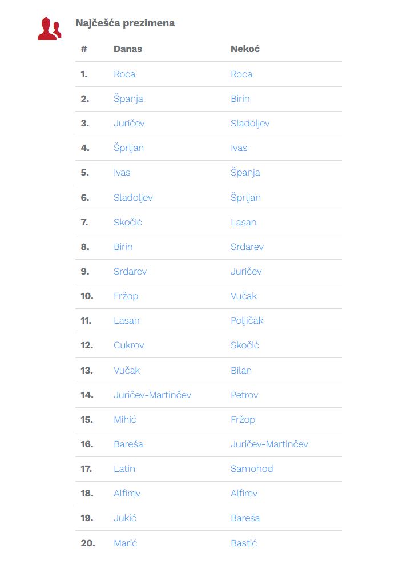Screen dimensions: 399x576
Task: Click Alfirev in the Danas column
Action: tap(127, 493)
